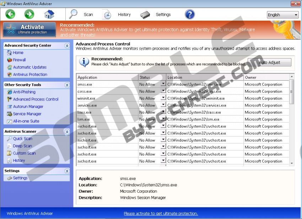Open the Automatic Updates link
Image resolution: width=302 pixels, height=219 pixels.
point(30,67)
